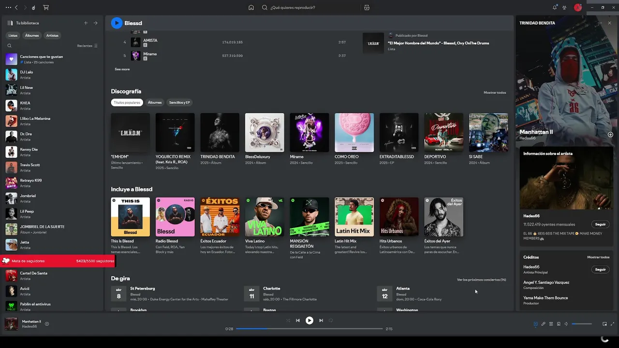The width and height of the screenshot is (619, 348).
Task: Open lyrics microphone icon
Action: (543, 324)
